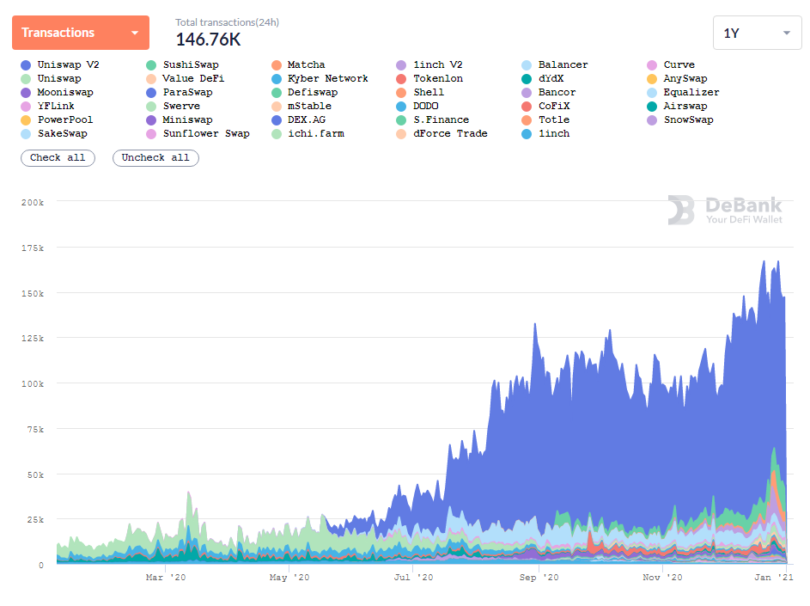
Task: Toggle Bancor in the legend
Action: [549, 93]
